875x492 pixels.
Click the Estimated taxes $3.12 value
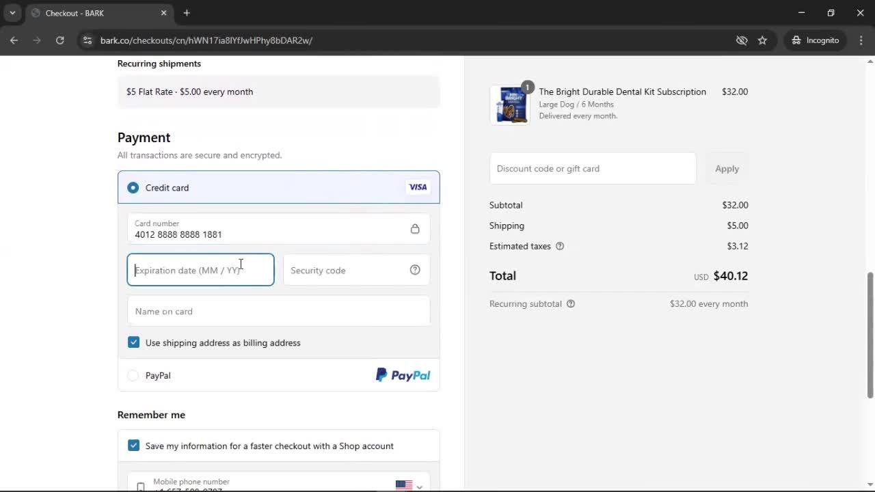(738, 246)
